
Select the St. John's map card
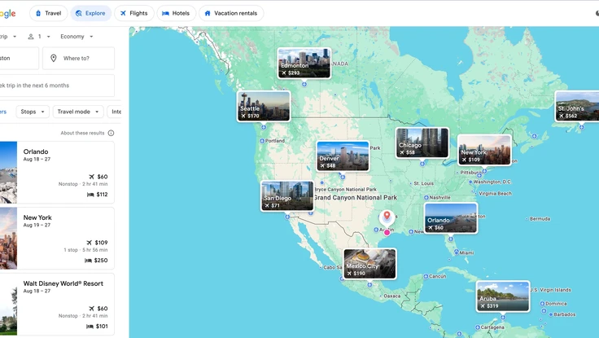[577, 107]
